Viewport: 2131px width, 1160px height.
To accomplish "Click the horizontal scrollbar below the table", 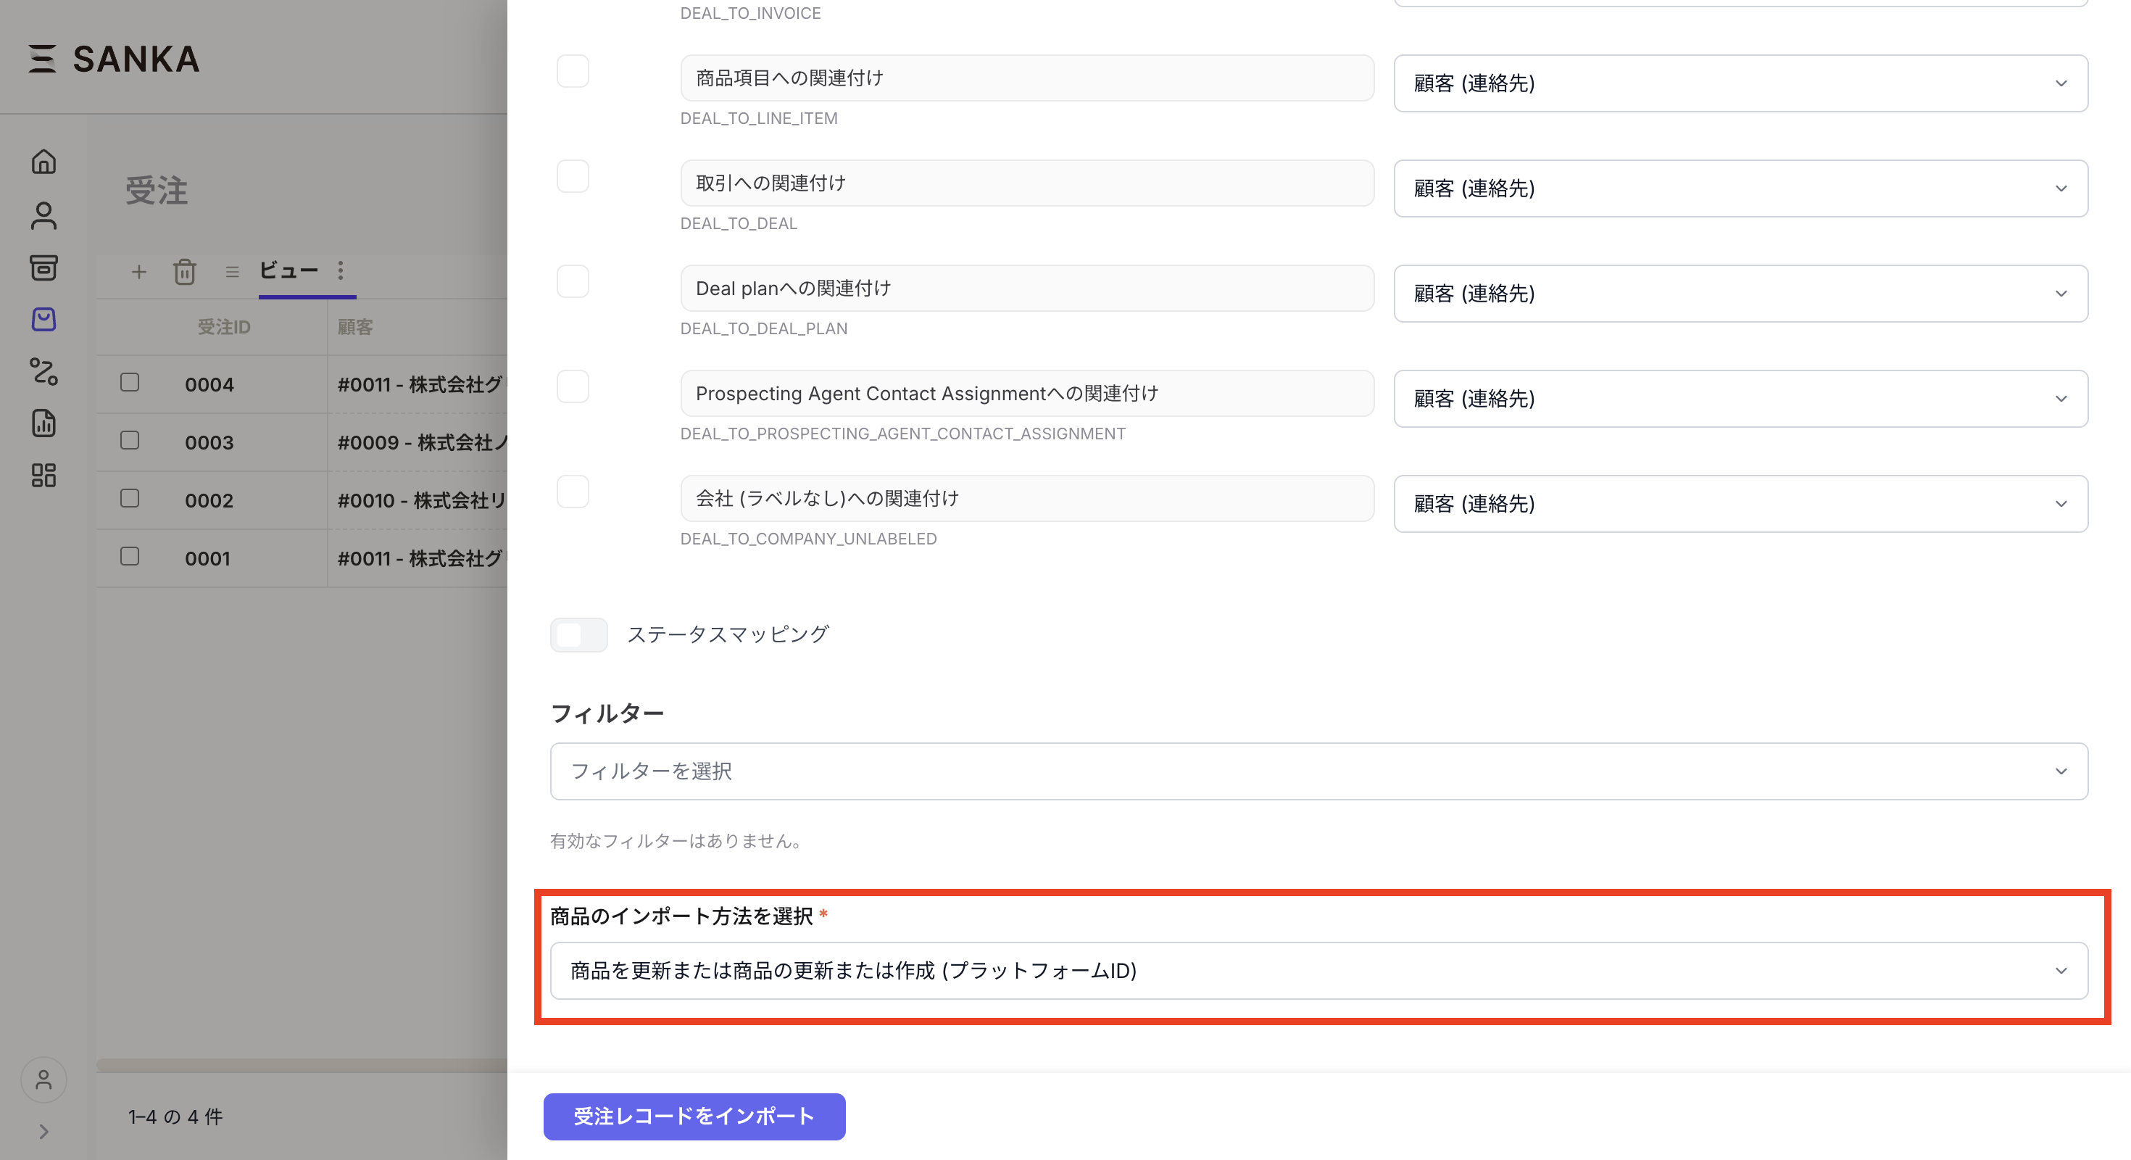I will tap(301, 1065).
